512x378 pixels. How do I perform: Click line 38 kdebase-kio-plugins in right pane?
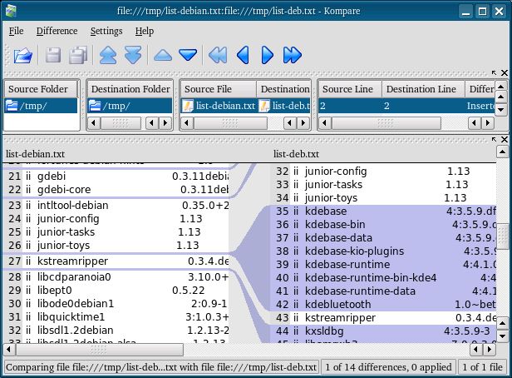(382, 251)
